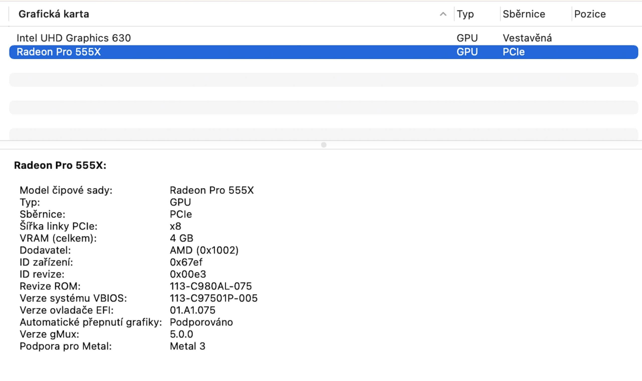Sort by the Sběrnice column header
The height and width of the screenshot is (381, 642).
(524, 14)
